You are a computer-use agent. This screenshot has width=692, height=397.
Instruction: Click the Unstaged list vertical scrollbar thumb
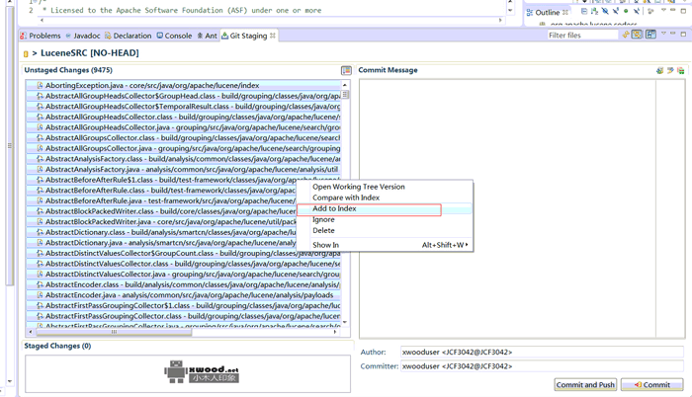(345, 95)
